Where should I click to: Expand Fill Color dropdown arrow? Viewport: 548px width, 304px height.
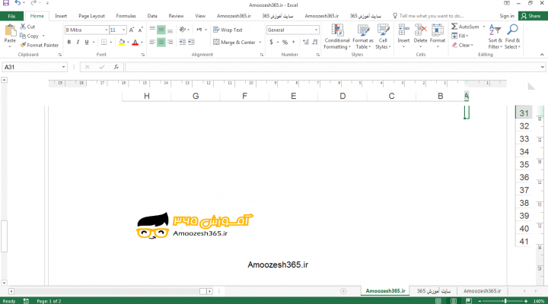128,43
